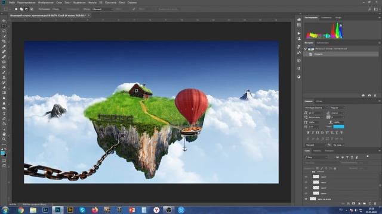Viewport: 382px width, 214px height.
Task: Turn layer filtering on or off
Action: (x=368, y=157)
